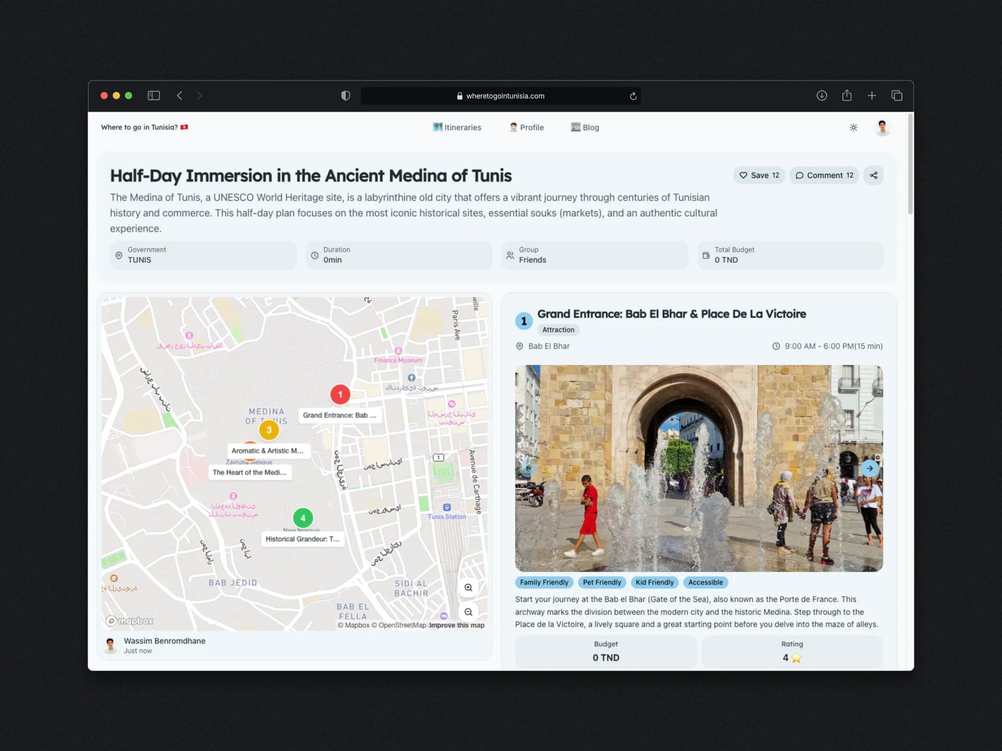The image size is (1002, 751).
Task: Toggle the browser sidebar panel
Action: (154, 95)
